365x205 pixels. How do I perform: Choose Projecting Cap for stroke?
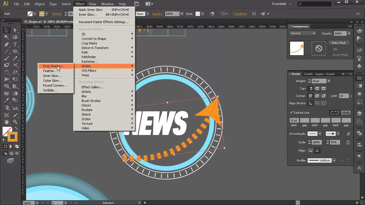pos(323,89)
